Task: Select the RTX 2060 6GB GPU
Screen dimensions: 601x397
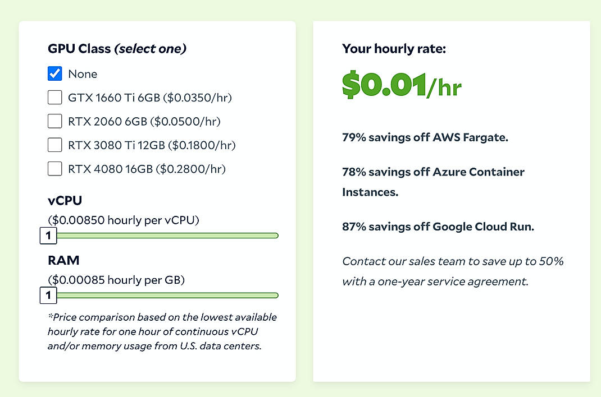Action: point(54,121)
